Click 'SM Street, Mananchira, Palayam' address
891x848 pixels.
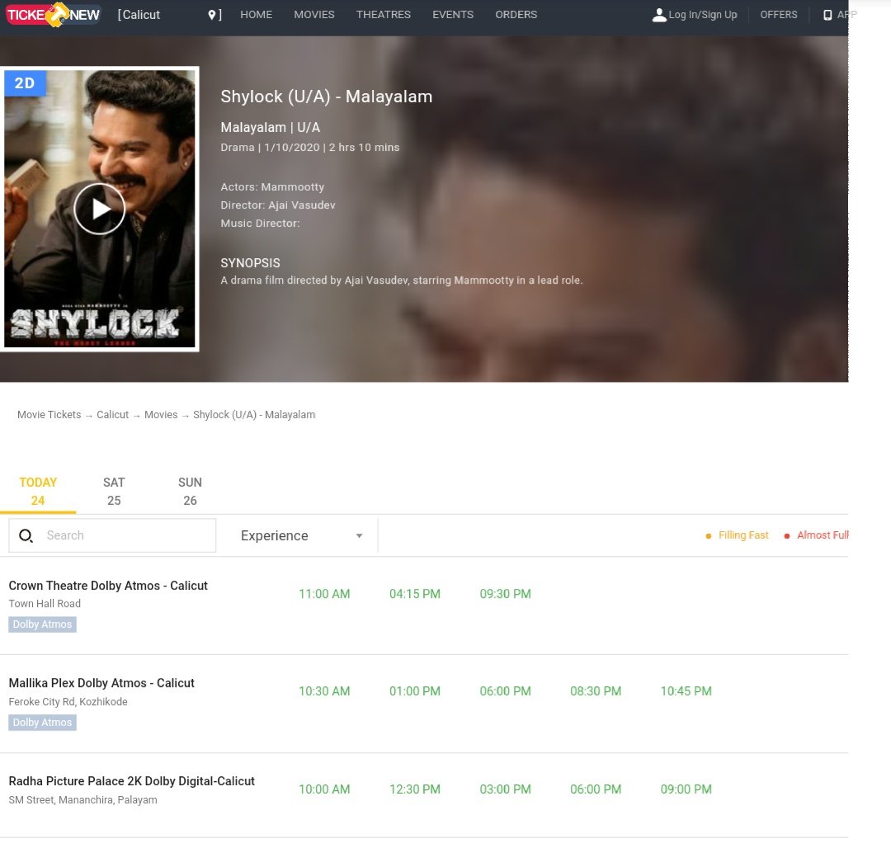coord(83,799)
